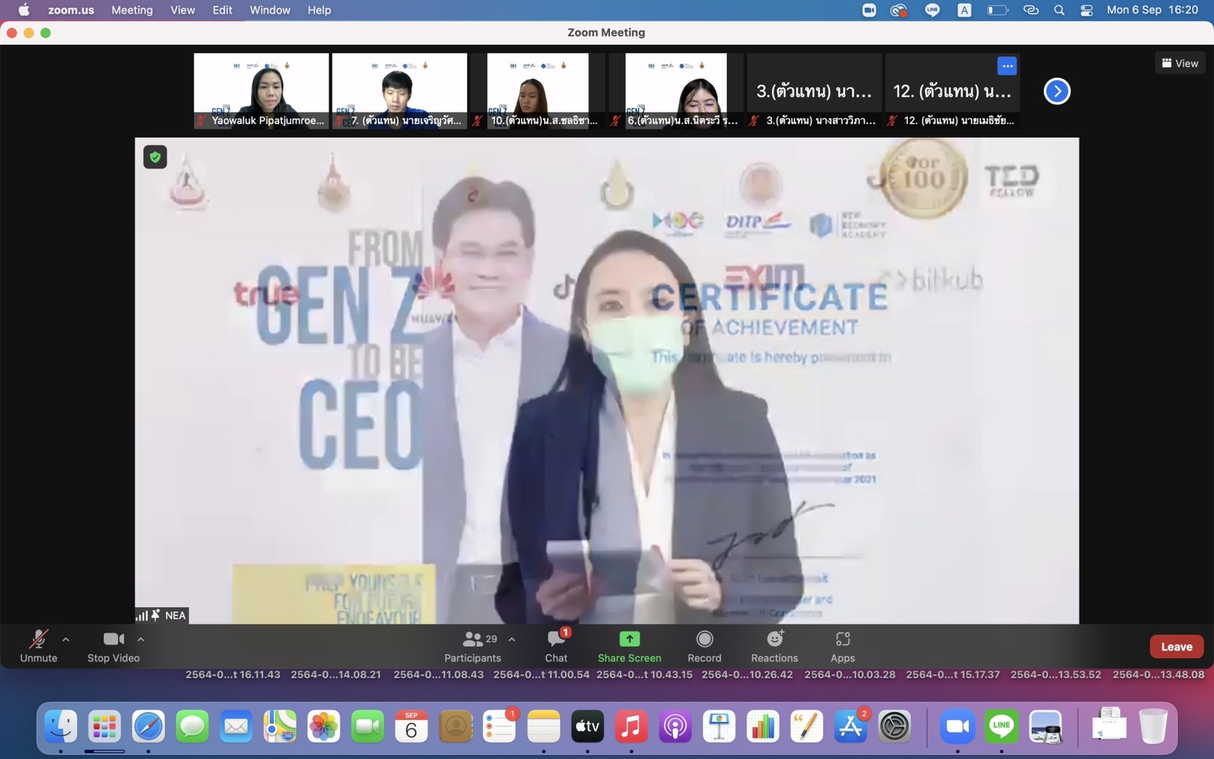Open the Meeting menu
The width and height of the screenshot is (1214, 759).
point(132,10)
